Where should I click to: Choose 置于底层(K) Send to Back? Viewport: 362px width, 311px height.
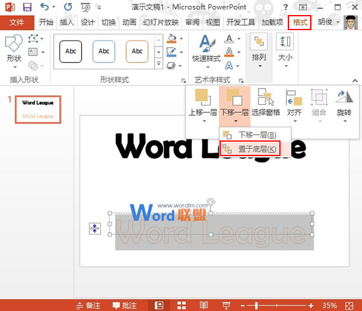(x=255, y=149)
